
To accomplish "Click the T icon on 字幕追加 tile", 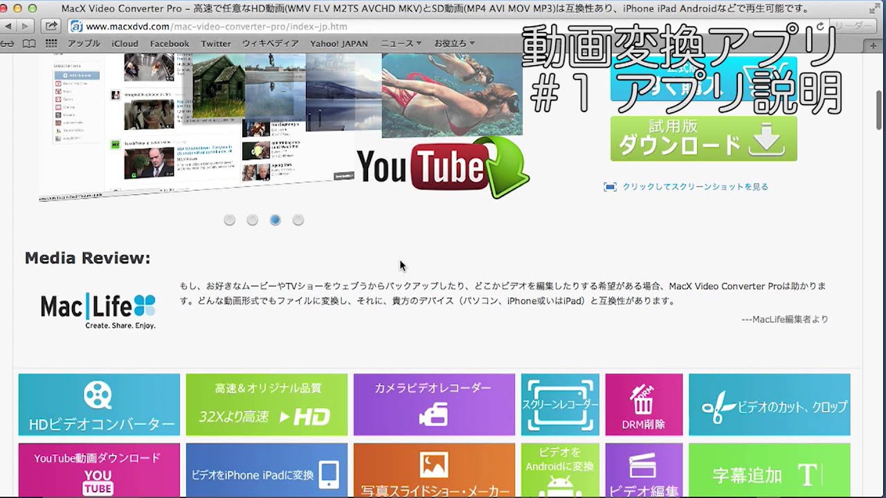I will pyautogui.click(x=808, y=474).
